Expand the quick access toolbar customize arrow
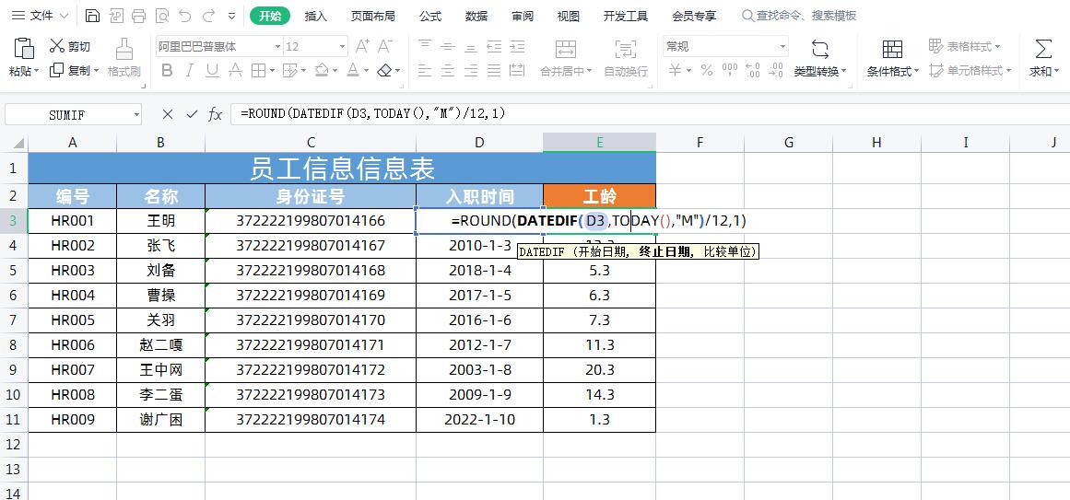Image resolution: width=1070 pixels, height=500 pixels. [x=232, y=16]
